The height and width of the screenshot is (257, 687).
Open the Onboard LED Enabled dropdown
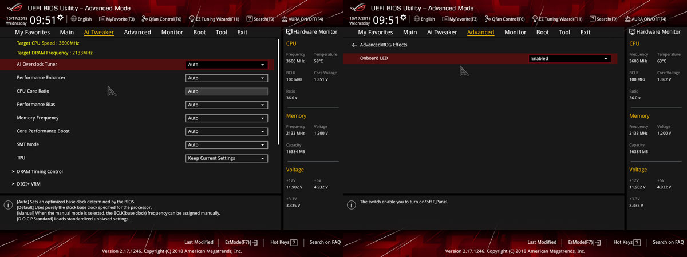pos(570,58)
